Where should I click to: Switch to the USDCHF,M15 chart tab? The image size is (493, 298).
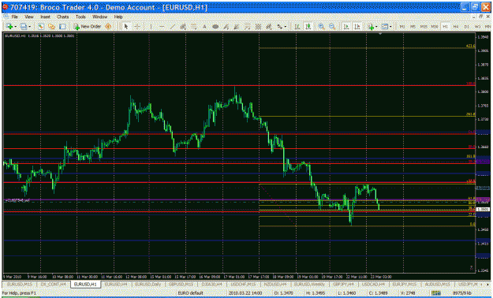click(x=242, y=284)
